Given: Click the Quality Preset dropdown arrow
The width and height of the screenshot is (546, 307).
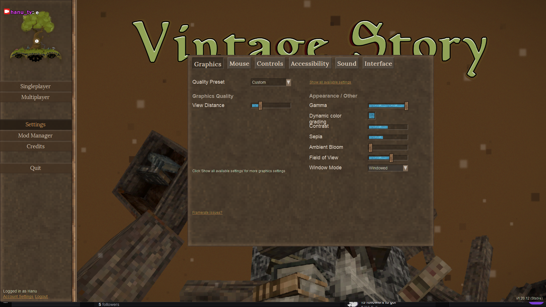Looking at the screenshot, I should (x=288, y=82).
